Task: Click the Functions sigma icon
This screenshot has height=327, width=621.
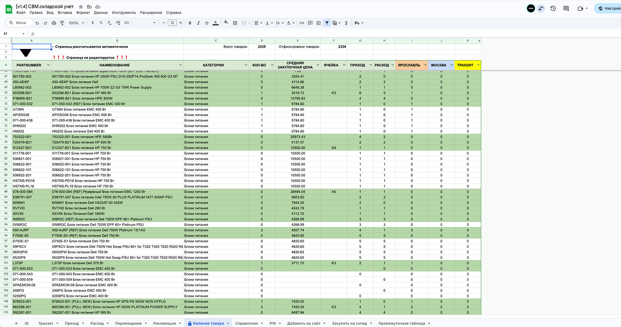Action: pos(346,23)
